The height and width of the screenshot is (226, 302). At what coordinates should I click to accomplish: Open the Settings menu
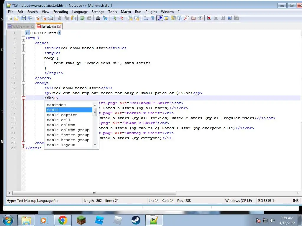pos(98,12)
